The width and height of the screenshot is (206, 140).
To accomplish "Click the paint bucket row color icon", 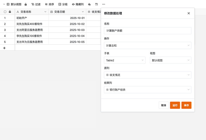I will point(89,4).
